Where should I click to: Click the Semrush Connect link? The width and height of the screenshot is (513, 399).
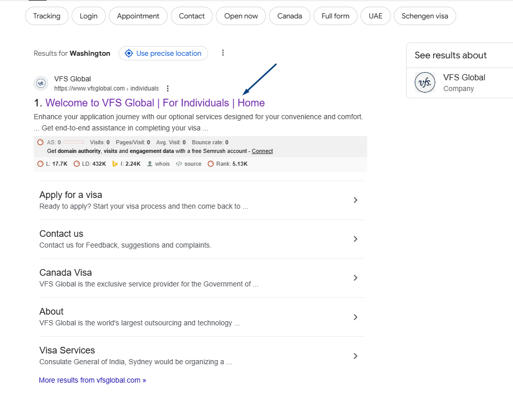(x=262, y=151)
